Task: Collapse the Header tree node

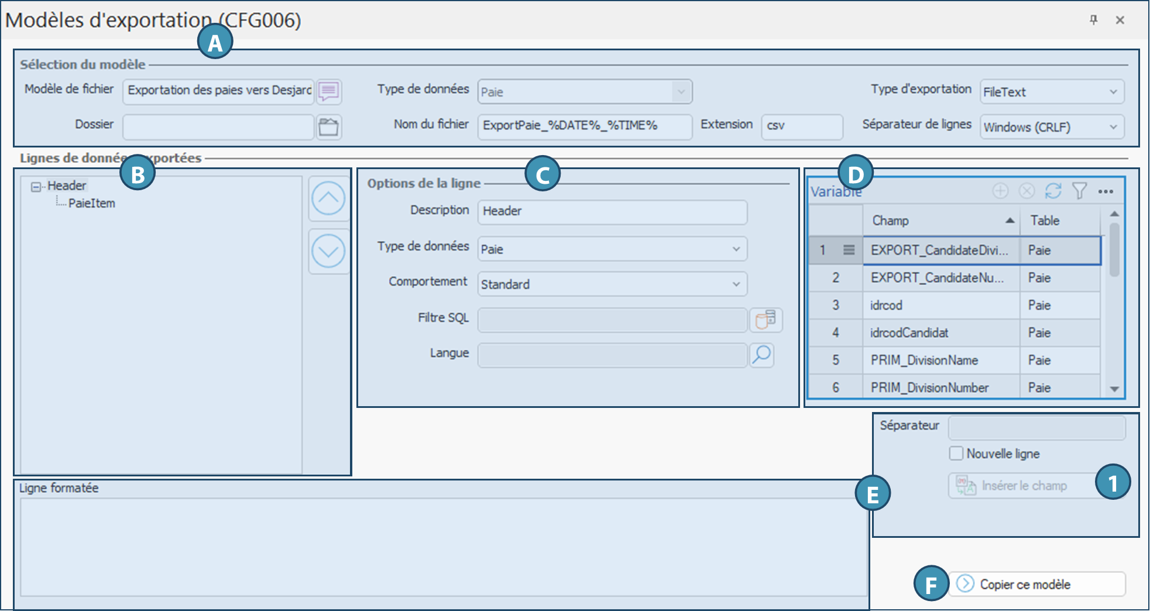Action: (36, 187)
